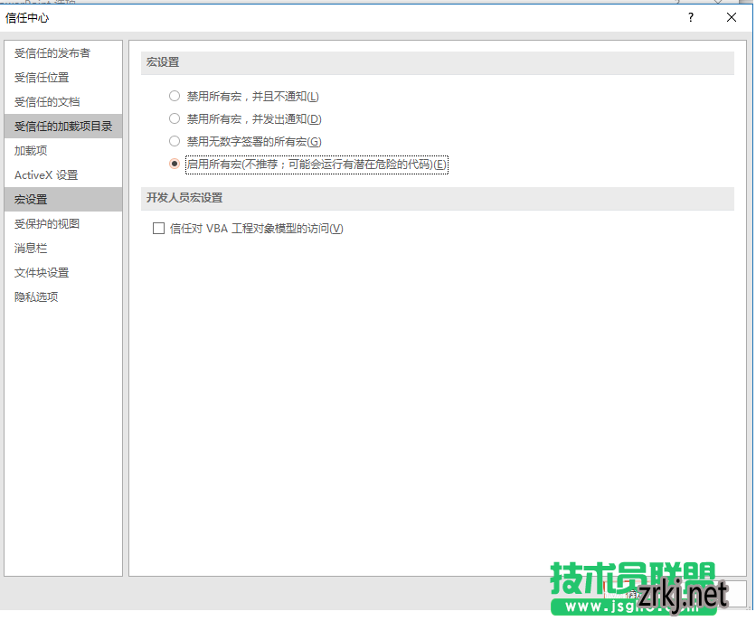The height and width of the screenshot is (621, 756).
Task: Open the 受信任的文档 category
Action: pyautogui.click(x=63, y=101)
